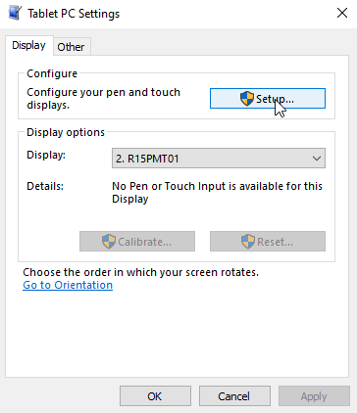Close the Tablet PC Settings dialog
Viewport: 357px width, 413px height.
(x=342, y=13)
